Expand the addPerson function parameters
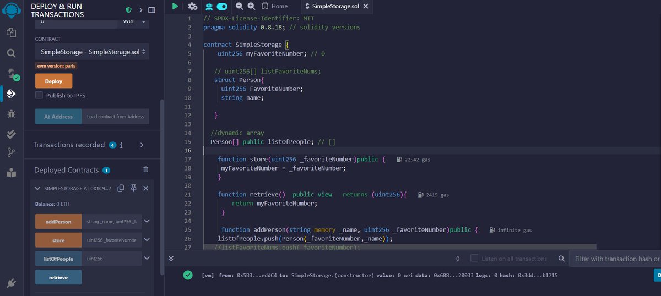The width and height of the screenshot is (661, 296). [x=147, y=222]
